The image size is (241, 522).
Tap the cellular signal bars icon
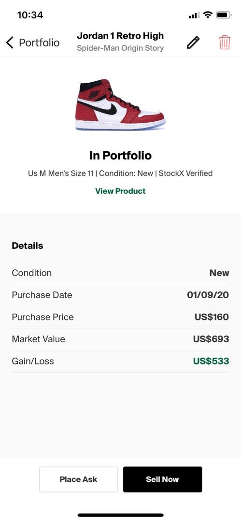tap(194, 15)
